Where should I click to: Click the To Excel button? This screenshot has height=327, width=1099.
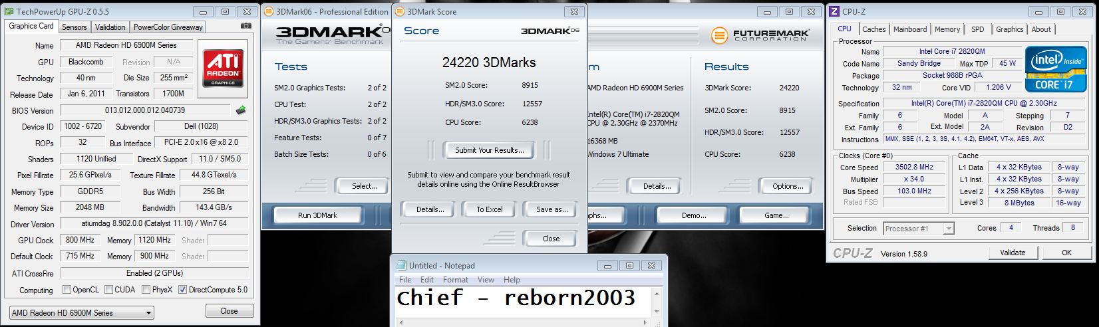point(490,209)
